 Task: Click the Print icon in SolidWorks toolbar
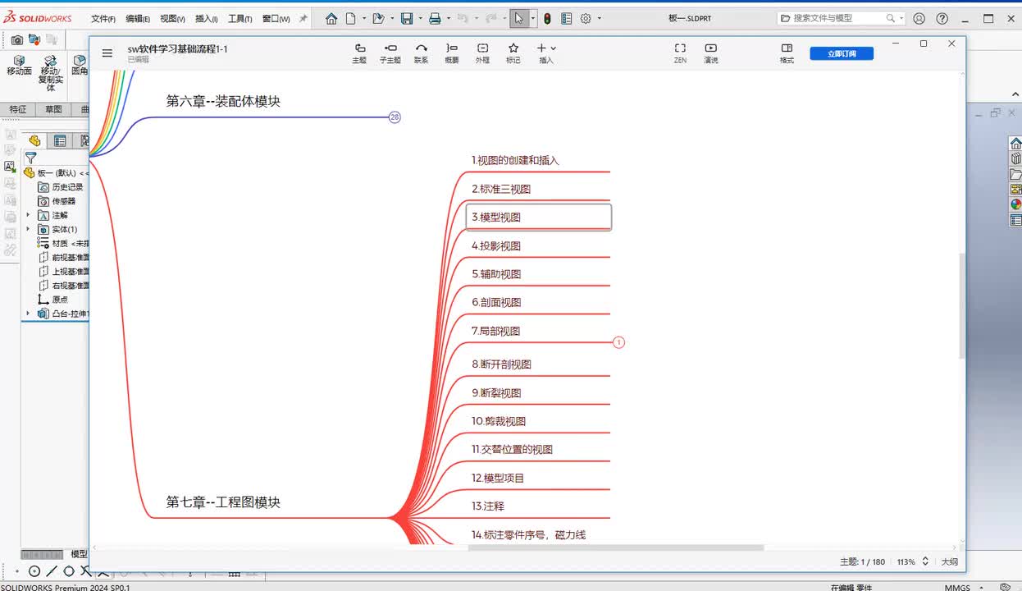tap(436, 18)
